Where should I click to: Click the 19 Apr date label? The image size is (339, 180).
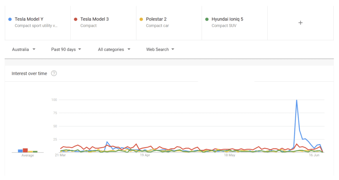tap(145, 155)
